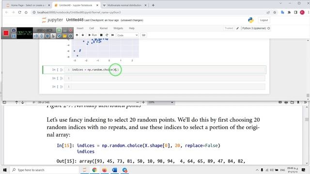This screenshot has height=174, width=310.
Task: Open the Chrome profile avatar
Action: tap(302, 13)
